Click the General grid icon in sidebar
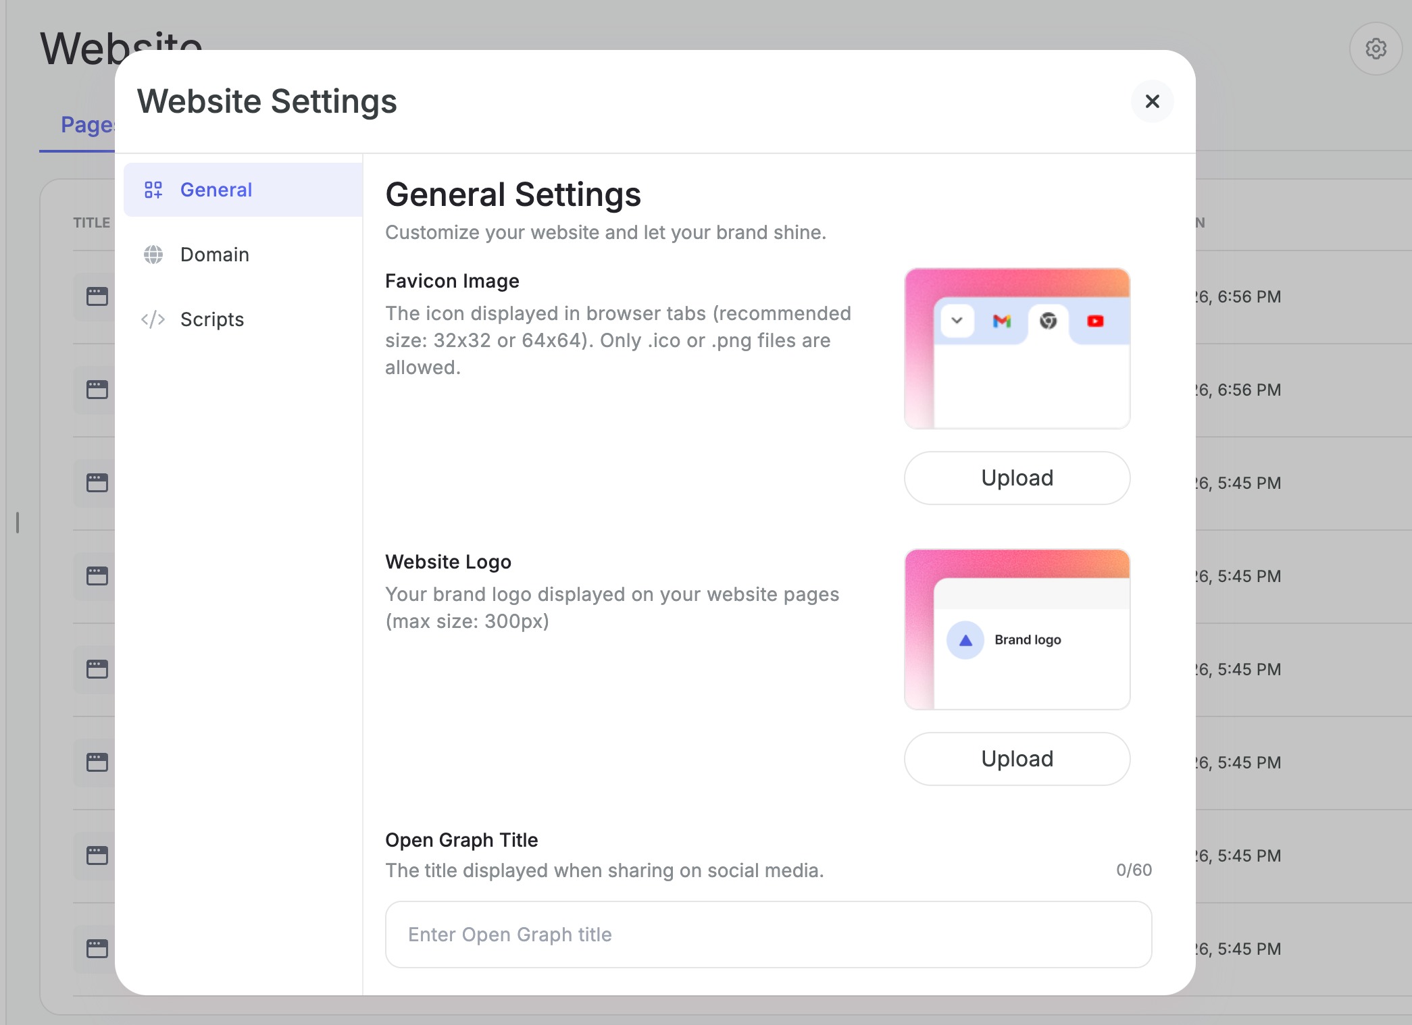This screenshot has width=1412, height=1025. click(153, 190)
